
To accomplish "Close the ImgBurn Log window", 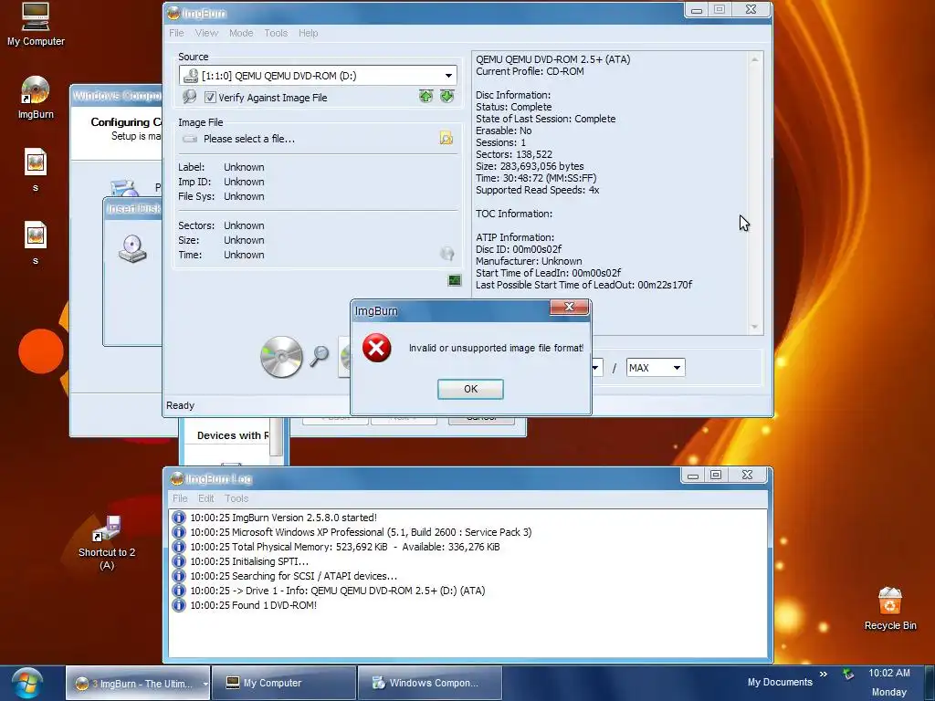I will (747, 475).
